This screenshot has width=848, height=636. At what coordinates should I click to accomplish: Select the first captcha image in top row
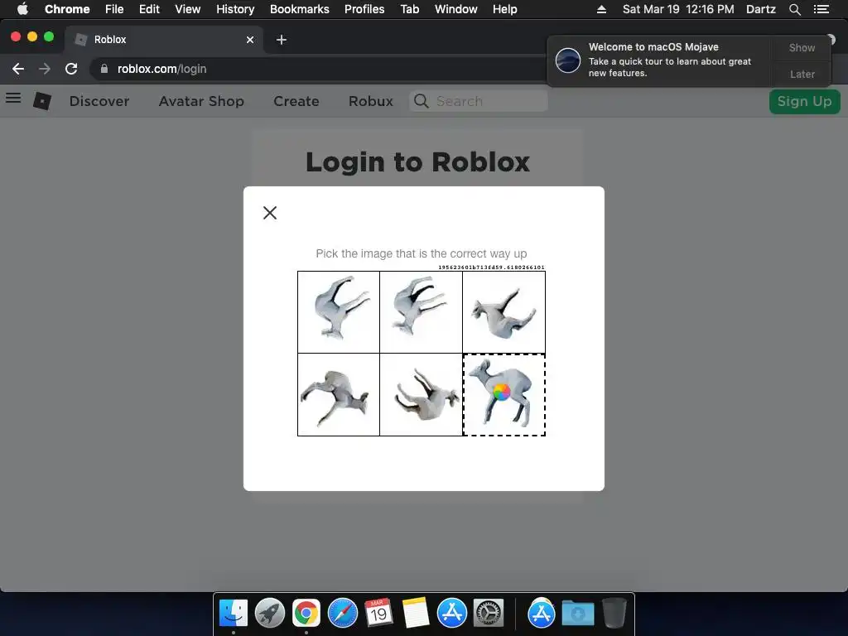339,312
